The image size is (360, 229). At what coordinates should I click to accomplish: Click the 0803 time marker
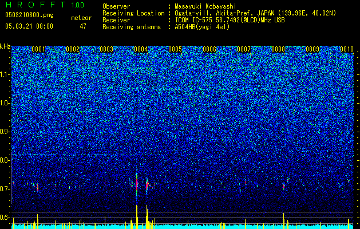pos(106,49)
